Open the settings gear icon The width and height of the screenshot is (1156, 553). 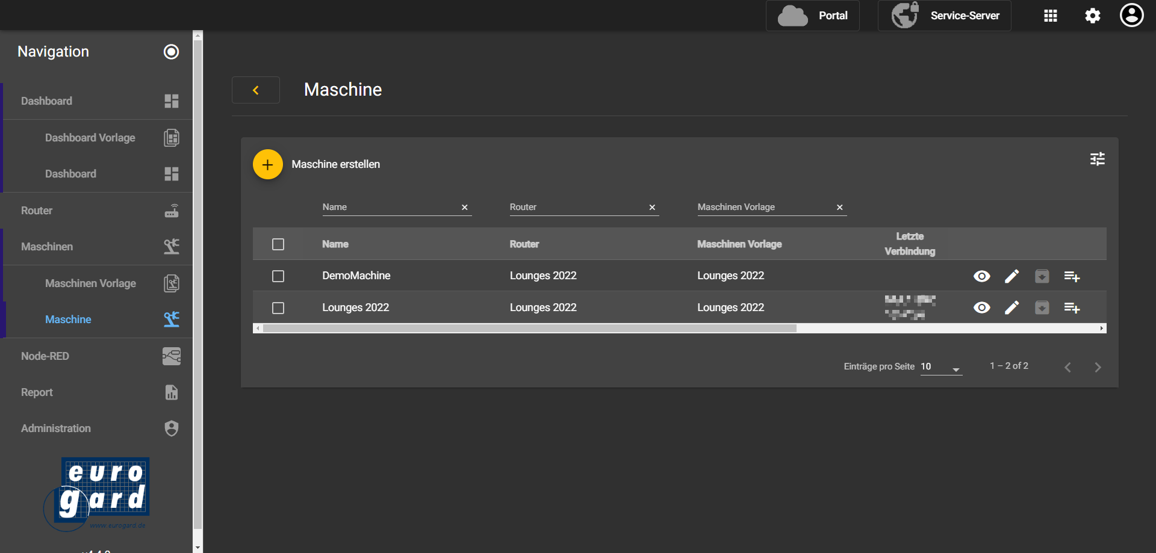[1092, 16]
